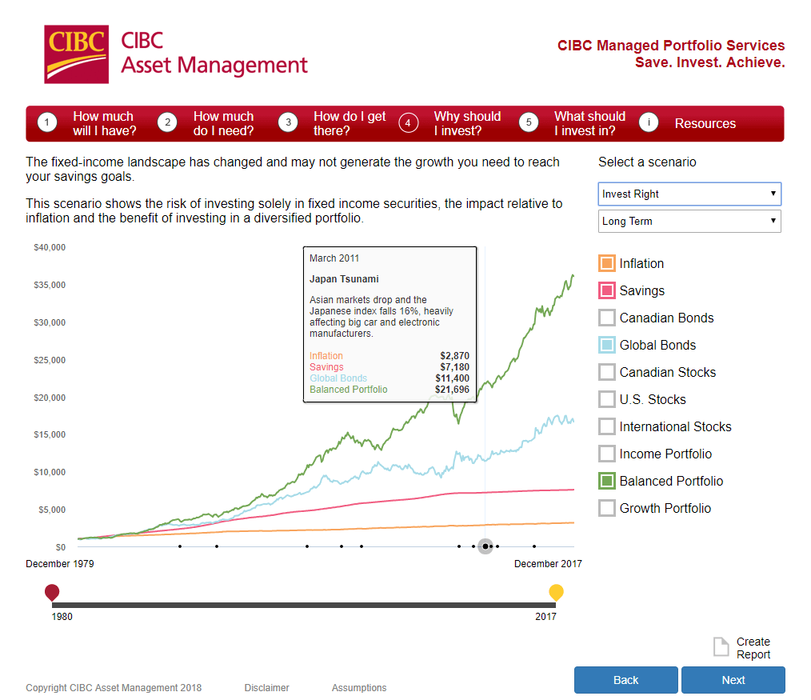Image resolution: width=811 pixels, height=700 pixels.
Task: Click the Japan Tsunami tooltip heading
Action: click(344, 279)
